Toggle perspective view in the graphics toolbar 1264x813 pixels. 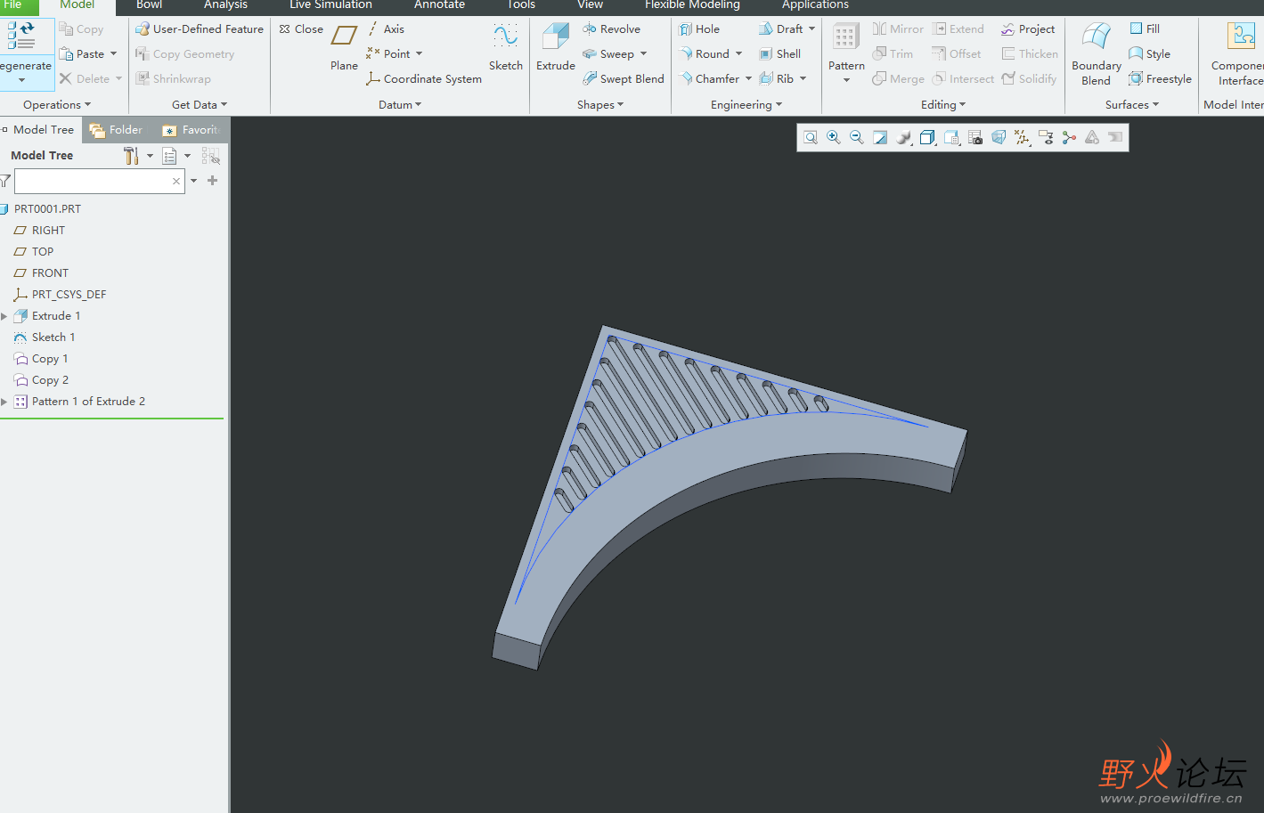click(999, 137)
